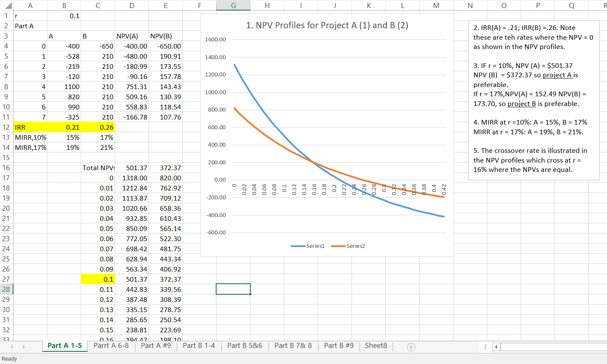Go to the Sheet8 tab

(x=376, y=346)
